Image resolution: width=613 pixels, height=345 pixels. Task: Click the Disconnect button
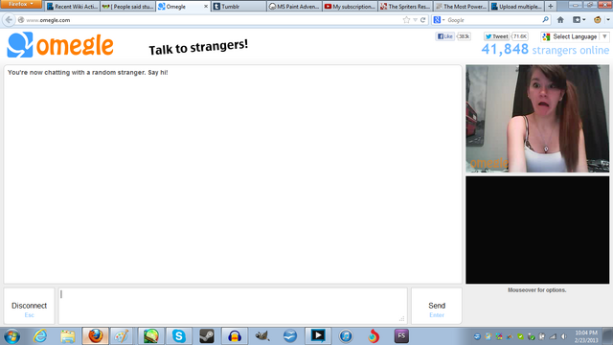[x=29, y=307]
